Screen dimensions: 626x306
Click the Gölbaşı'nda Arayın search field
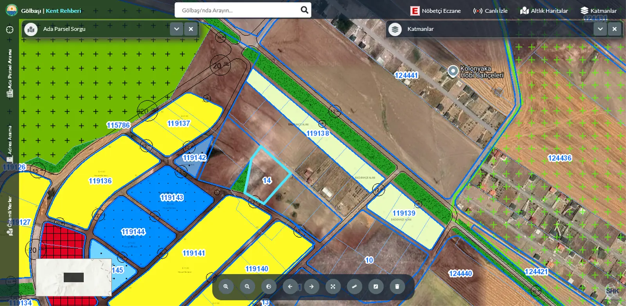coord(239,10)
